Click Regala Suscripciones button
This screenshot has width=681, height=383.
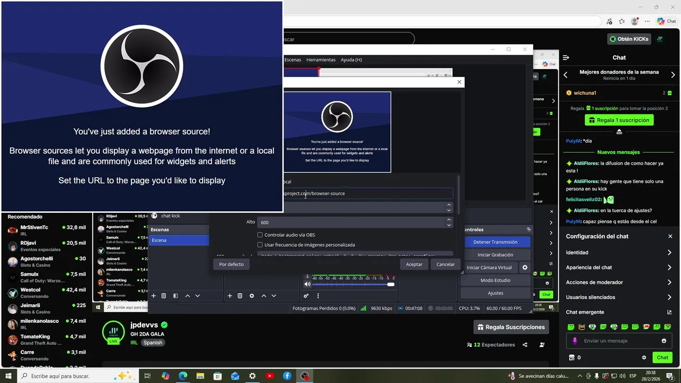tap(511, 327)
